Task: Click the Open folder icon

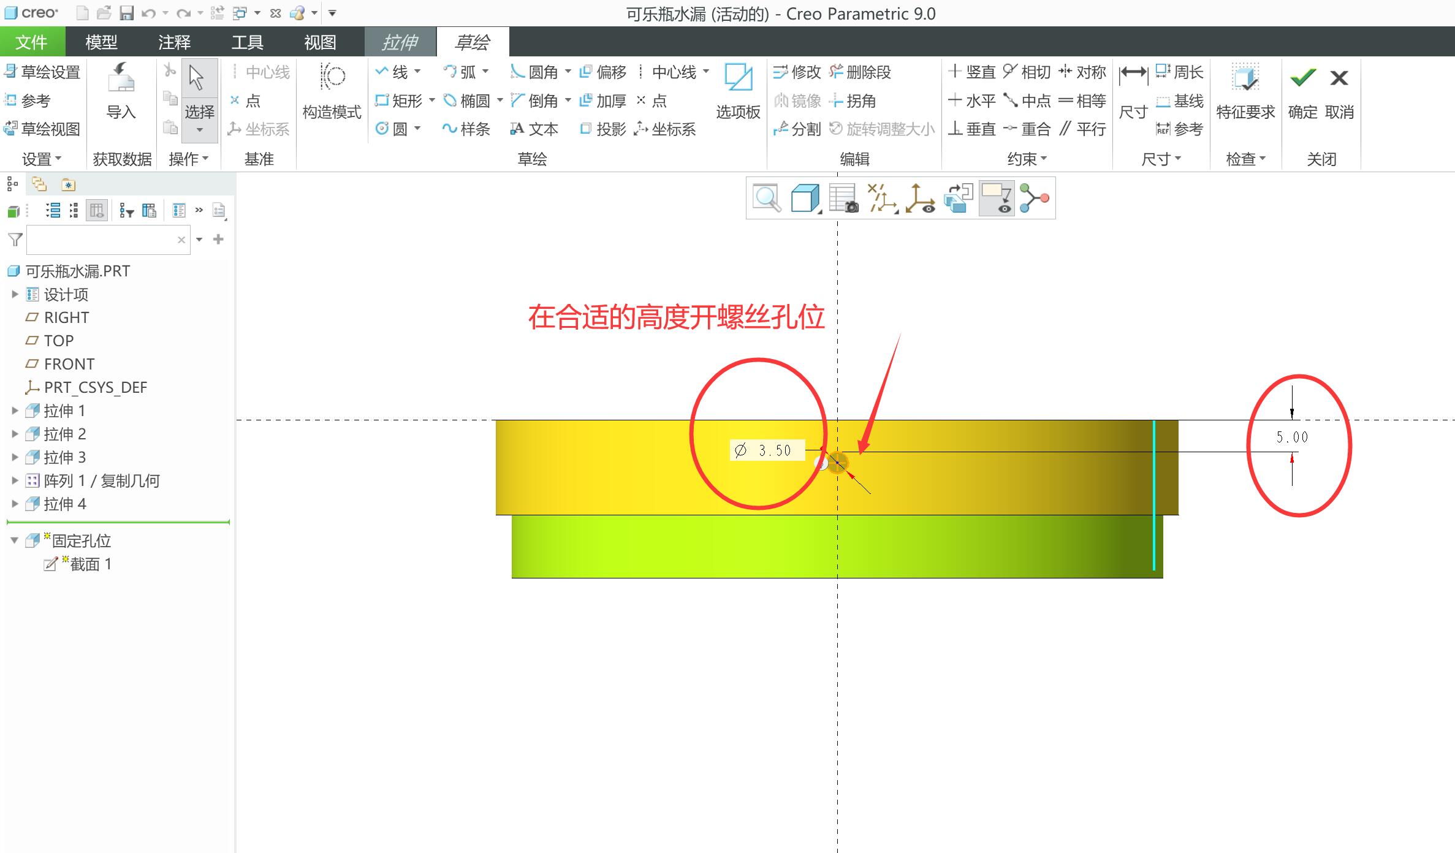Action: point(104,13)
